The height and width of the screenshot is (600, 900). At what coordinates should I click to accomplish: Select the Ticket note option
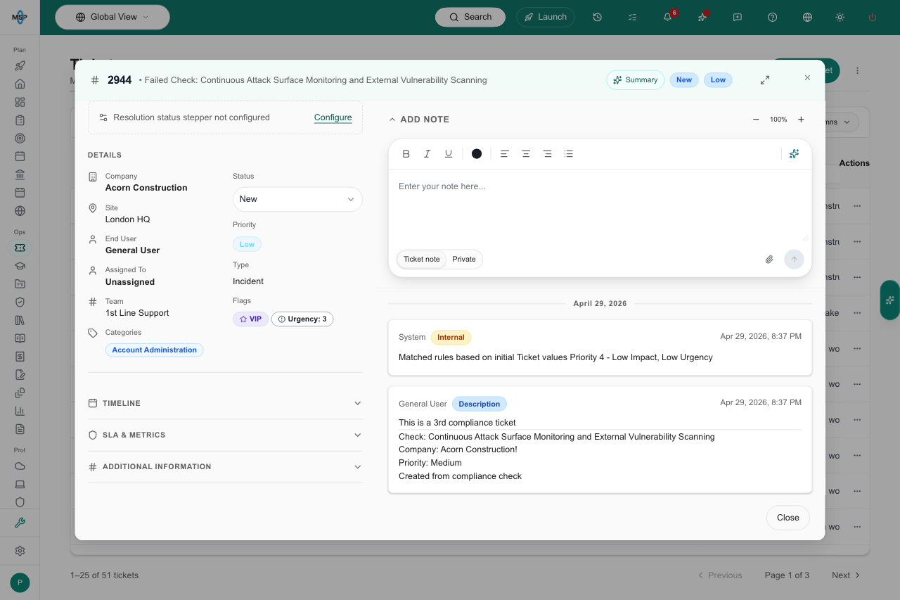coord(422,260)
